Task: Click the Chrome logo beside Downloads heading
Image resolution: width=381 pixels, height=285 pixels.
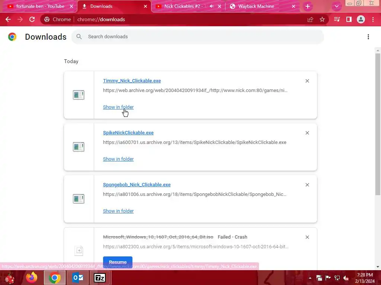Action: point(12,37)
